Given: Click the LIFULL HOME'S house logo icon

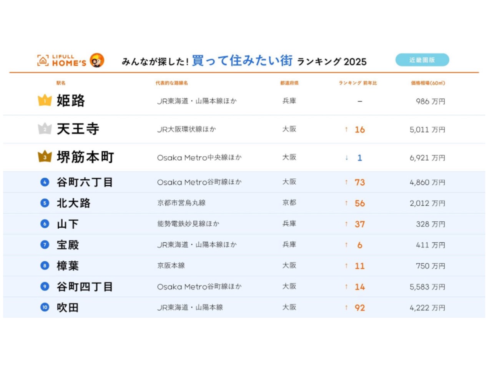Looking at the screenshot, I should (43, 60).
